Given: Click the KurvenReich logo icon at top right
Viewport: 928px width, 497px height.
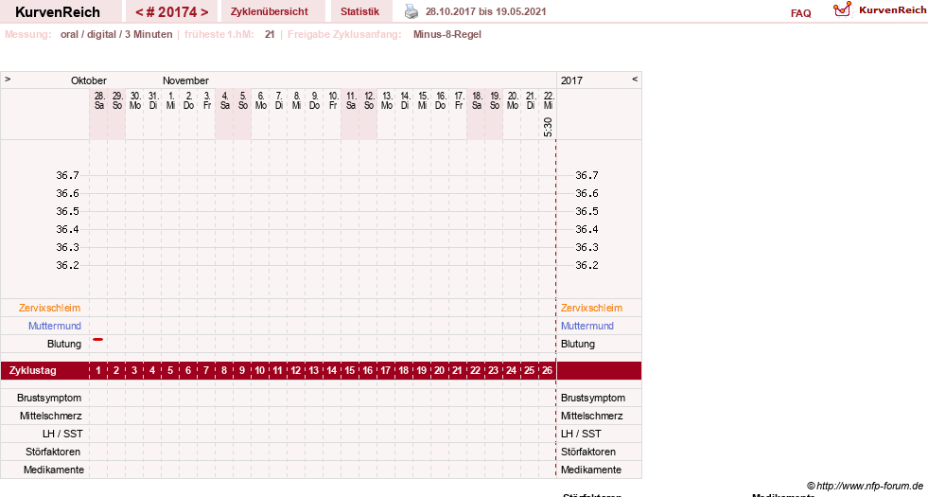Looking at the screenshot, I should click(x=842, y=9).
